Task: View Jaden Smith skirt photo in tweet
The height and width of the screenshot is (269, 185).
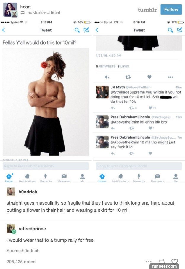Action: [46, 102]
